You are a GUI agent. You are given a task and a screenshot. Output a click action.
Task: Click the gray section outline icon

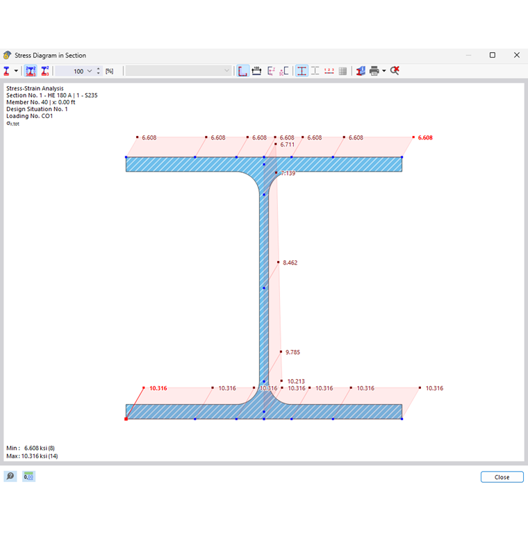tap(315, 71)
